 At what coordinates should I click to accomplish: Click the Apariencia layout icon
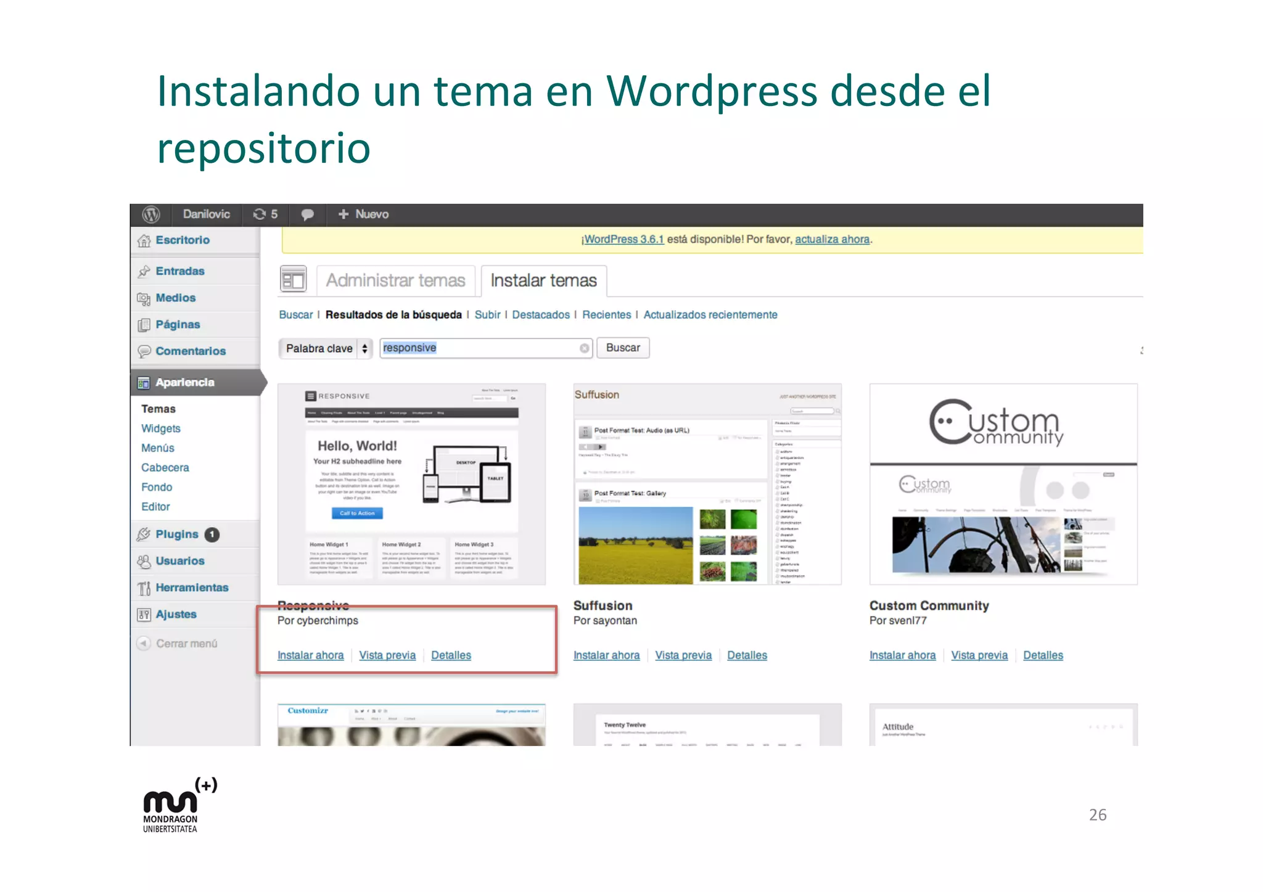click(144, 383)
